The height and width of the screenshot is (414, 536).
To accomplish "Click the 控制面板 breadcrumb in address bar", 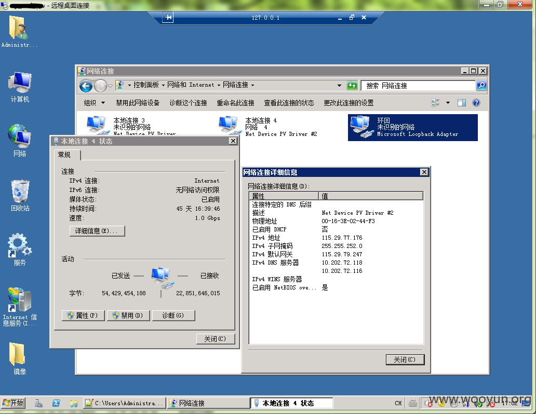I will point(146,85).
